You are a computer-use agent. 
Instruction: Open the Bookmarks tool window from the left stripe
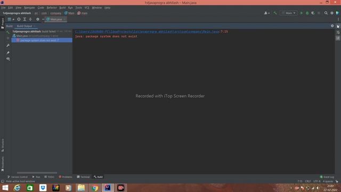point(3,164)
